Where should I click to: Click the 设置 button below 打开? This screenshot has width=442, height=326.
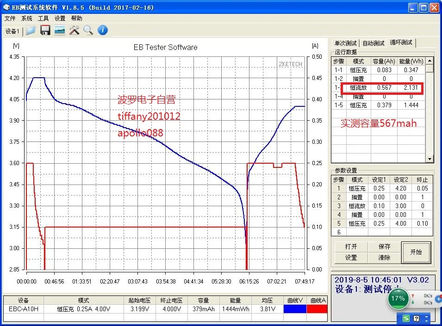[x=351, y=258]
